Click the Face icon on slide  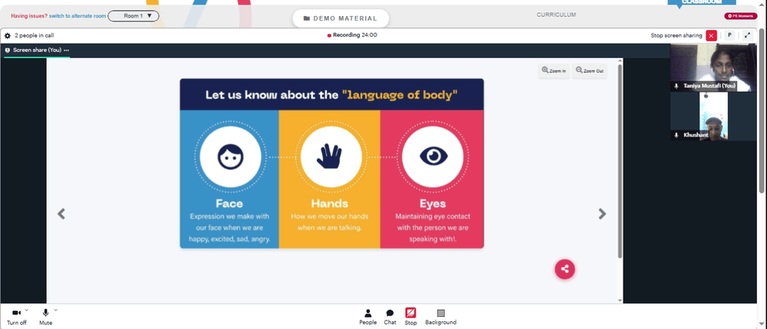click(x=230, y=157)
